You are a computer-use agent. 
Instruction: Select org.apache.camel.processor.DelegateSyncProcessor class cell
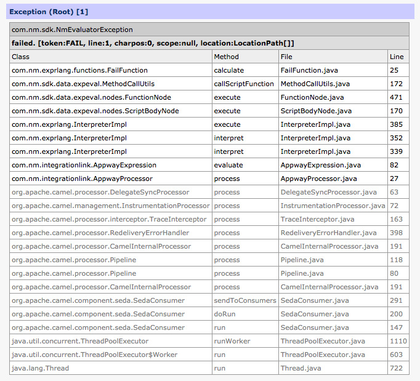(x=111, y=192)
